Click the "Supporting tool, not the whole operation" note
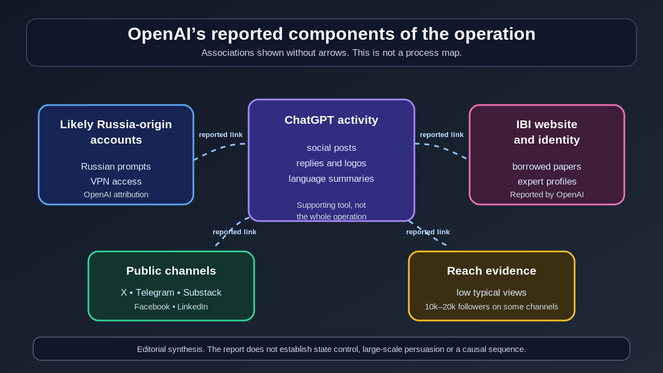 [x=331, y=211]
